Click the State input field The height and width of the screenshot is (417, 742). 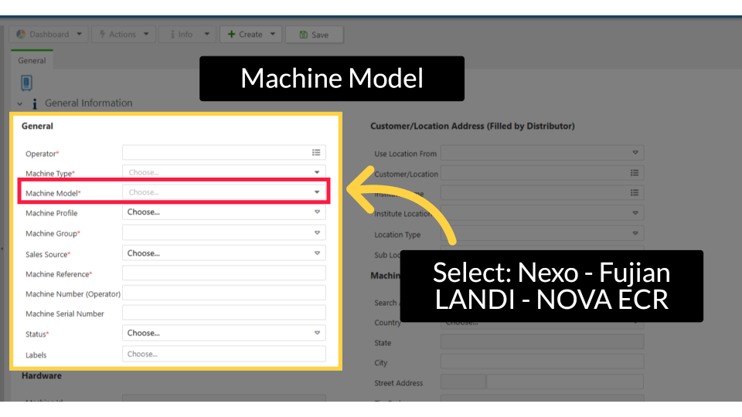point(543,341)
